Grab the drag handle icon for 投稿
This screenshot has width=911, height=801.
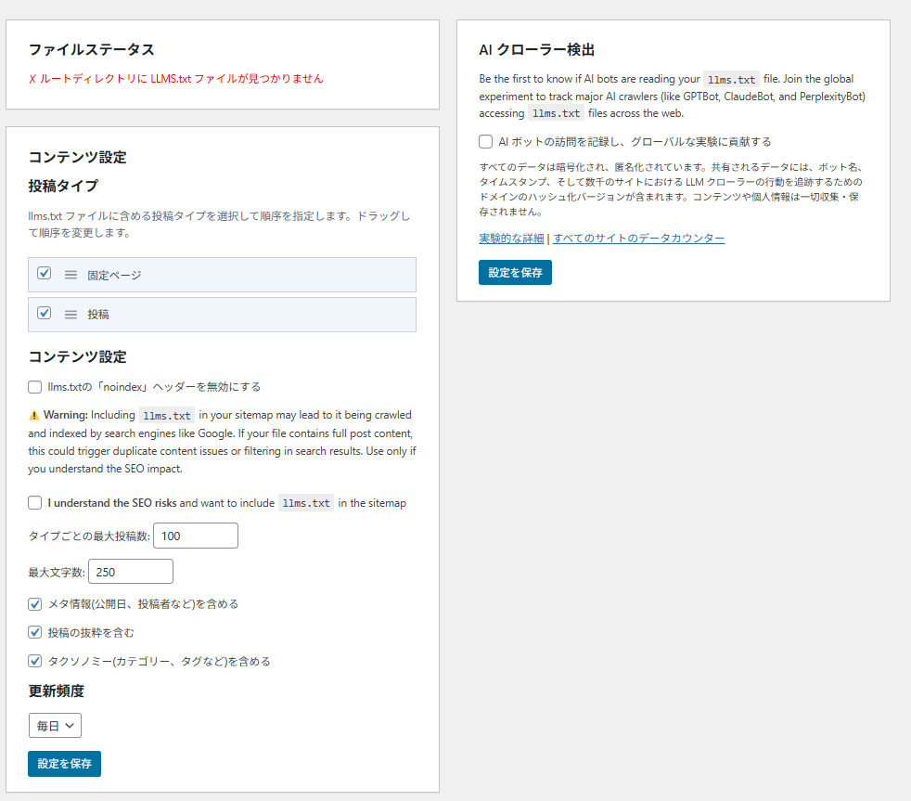tap(71, 315)
